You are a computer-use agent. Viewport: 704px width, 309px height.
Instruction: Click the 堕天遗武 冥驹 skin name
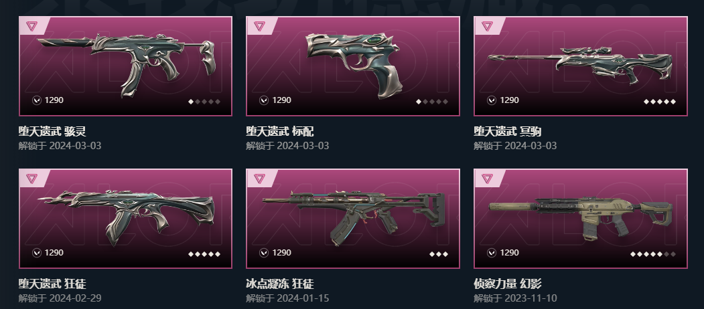pyautogui.click(x=507, y=131)
